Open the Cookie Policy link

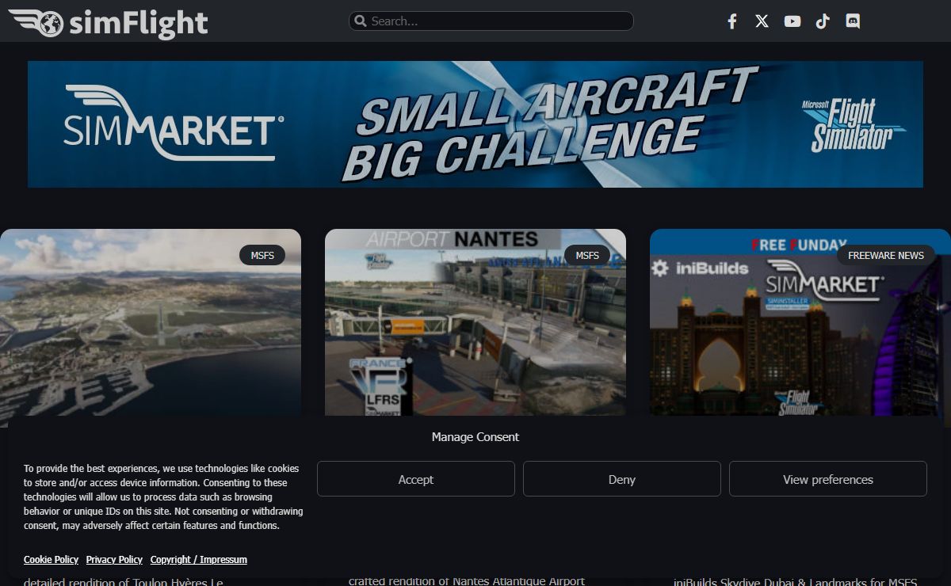click(51, 559)
